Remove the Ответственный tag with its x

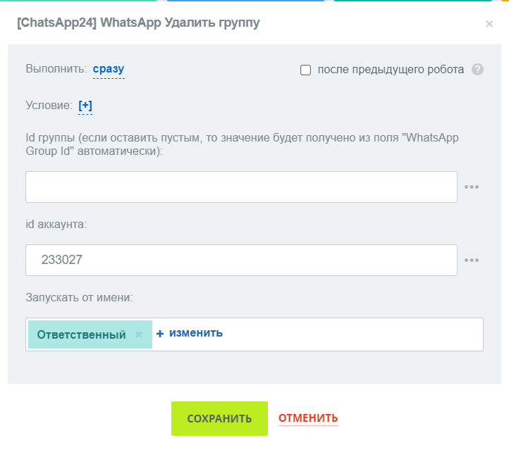pyautogui.click(x=139, y=334)
